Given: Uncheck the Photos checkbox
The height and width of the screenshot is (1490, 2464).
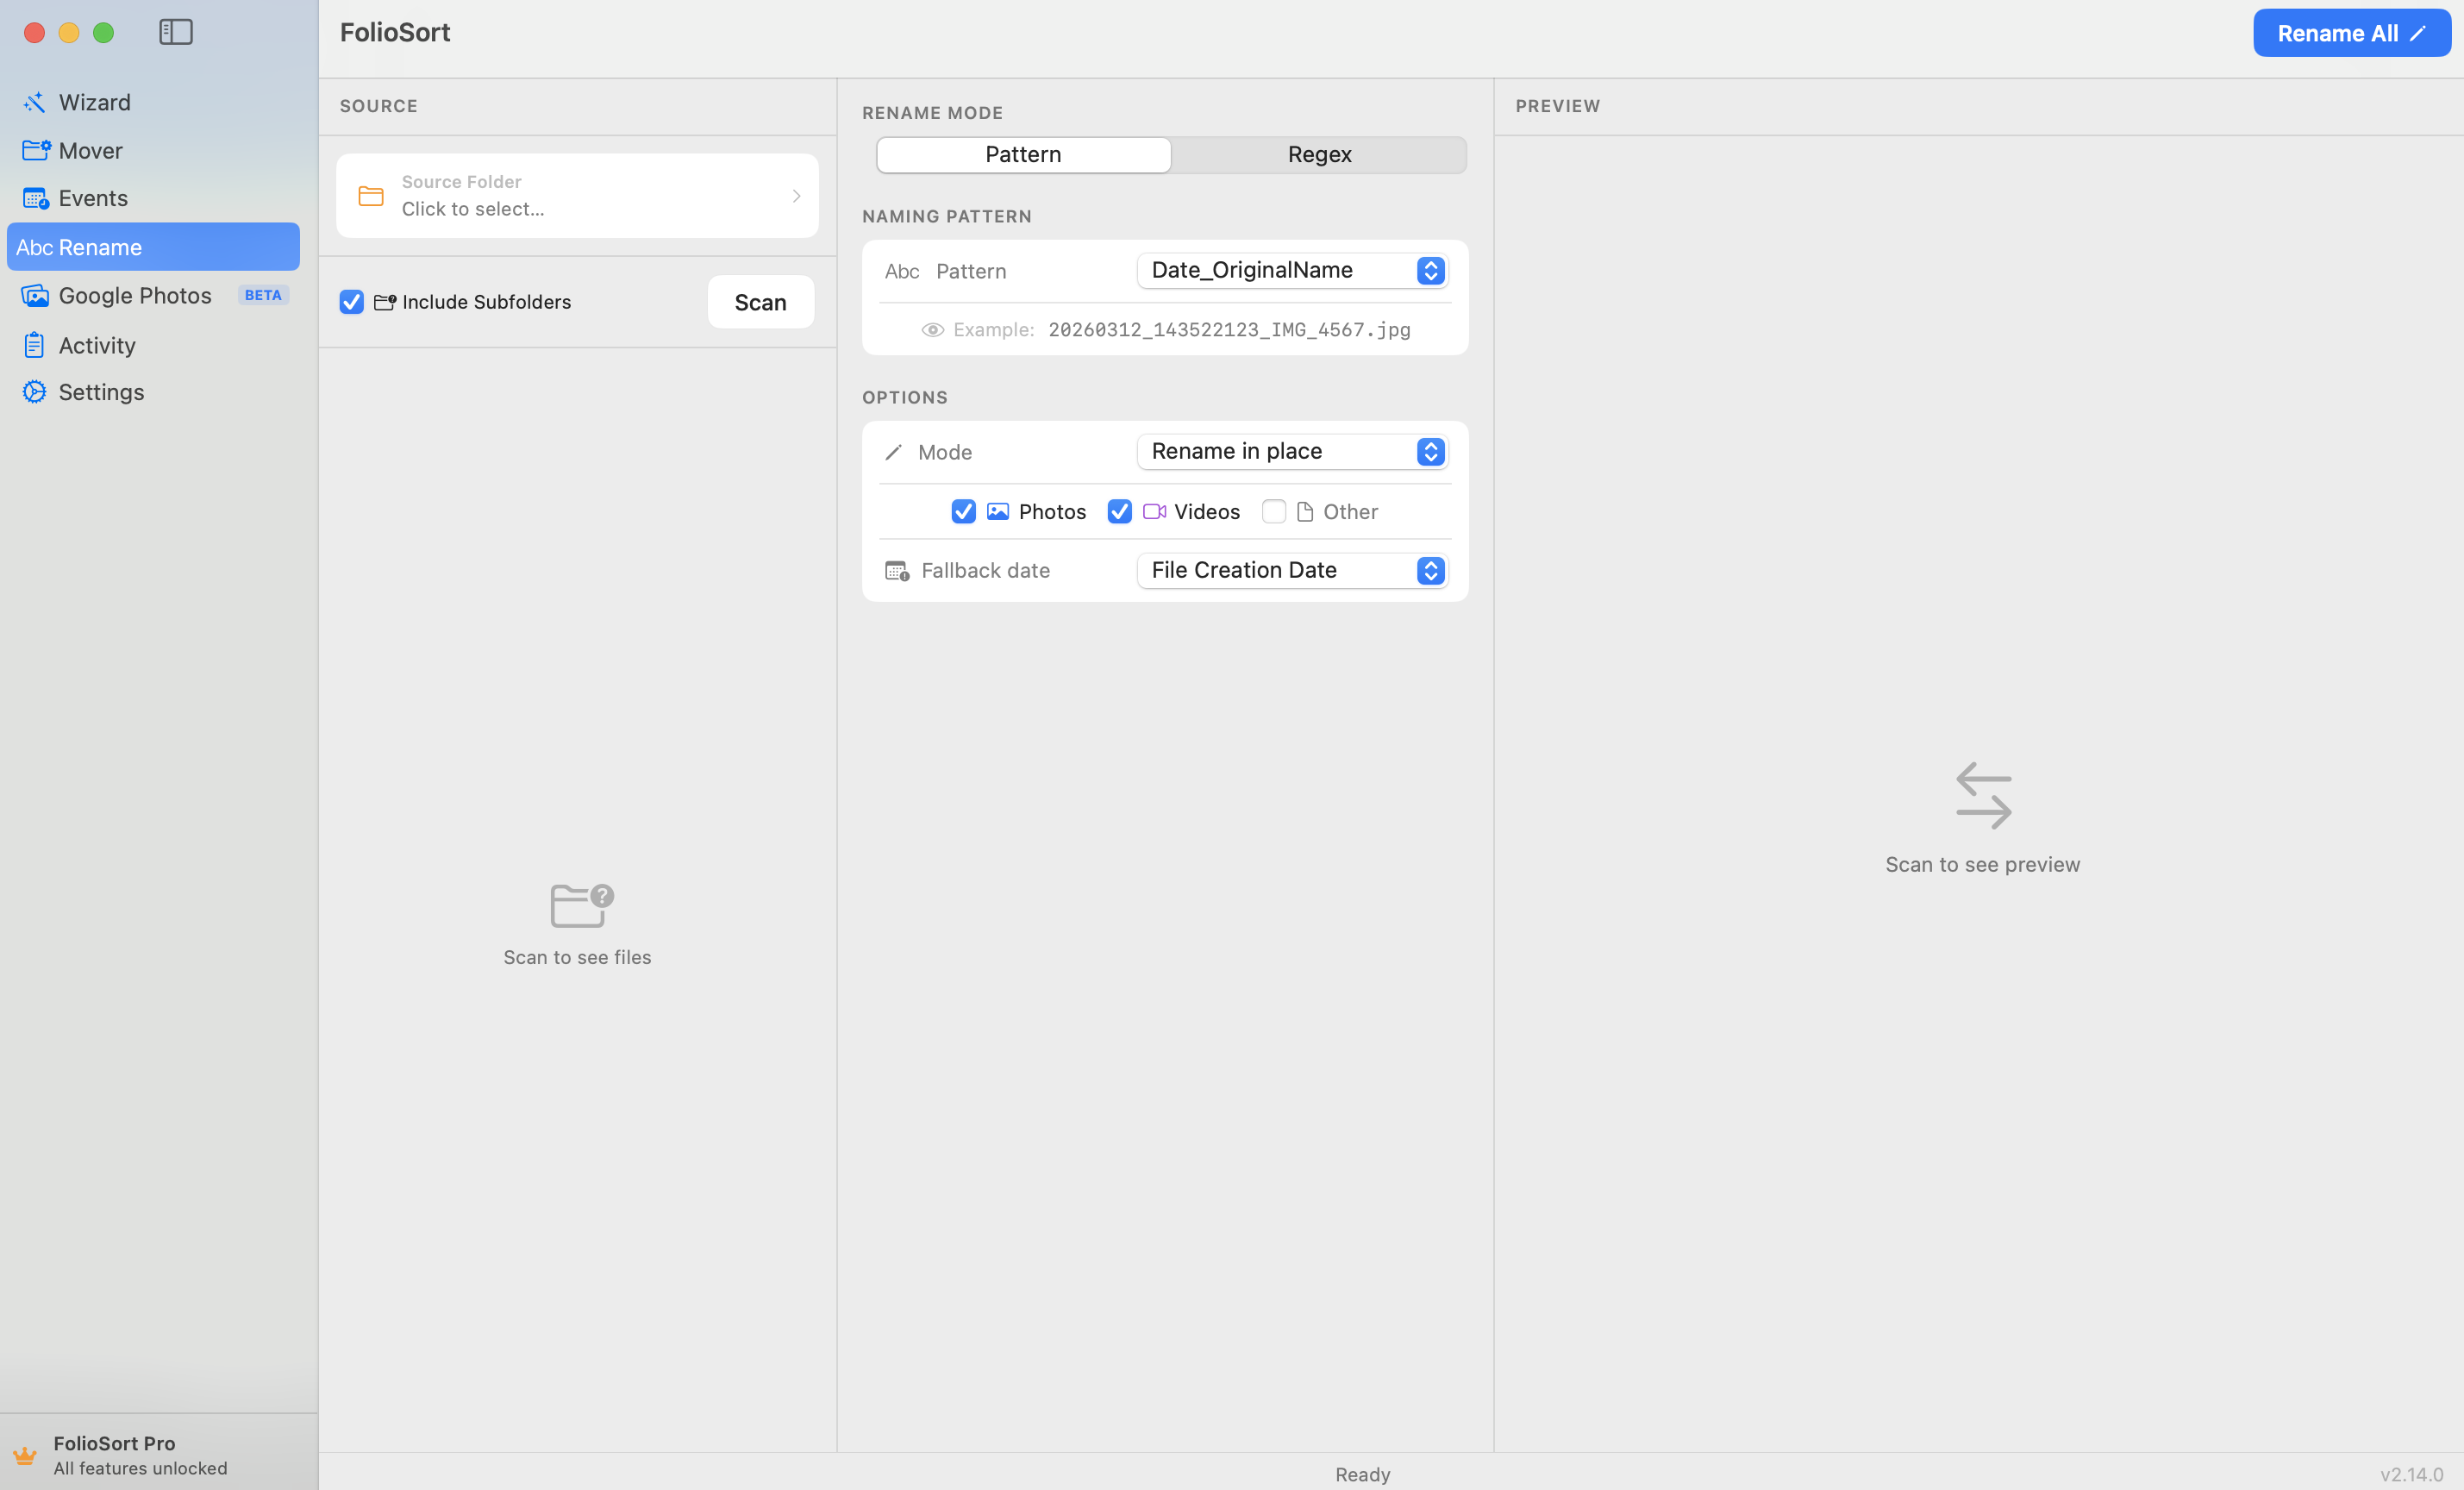Looking at the screenshot, I should [963, 511].
